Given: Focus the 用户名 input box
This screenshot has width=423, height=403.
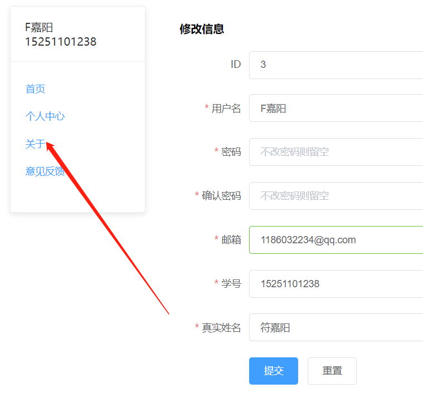Looking at the screenshot, I should (x=336, y=109).
